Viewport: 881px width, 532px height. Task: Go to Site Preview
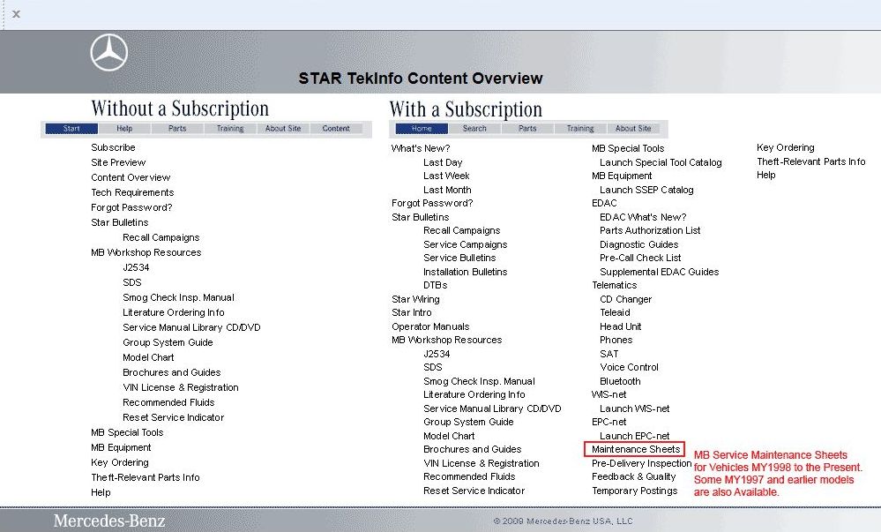click(x=118, y=162)
